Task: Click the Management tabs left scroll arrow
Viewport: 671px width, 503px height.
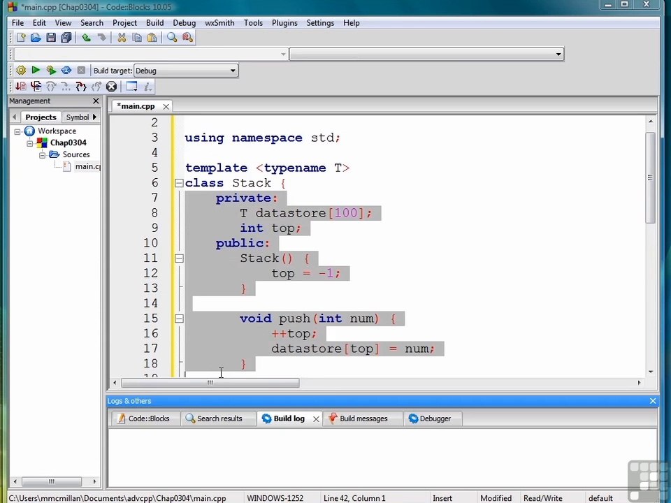Action: [x=14, y=117]
